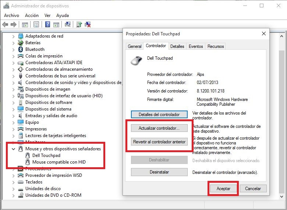Open the Archivo menu

point(11,15)
